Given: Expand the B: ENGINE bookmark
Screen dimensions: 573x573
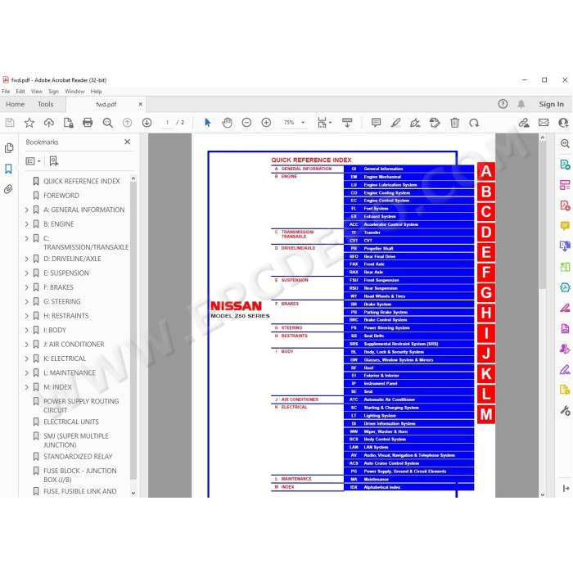Looking at the screenshot, I should point(27,224).
